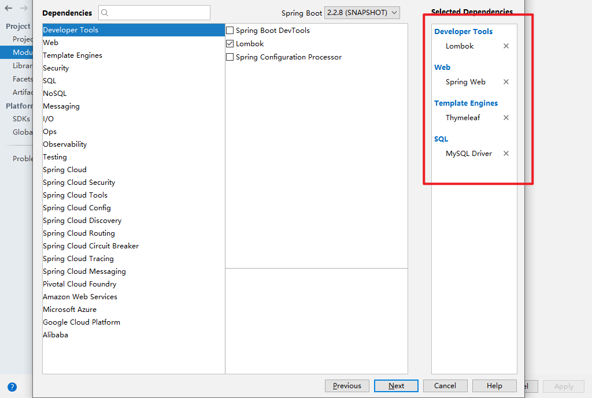Select the Spring Cloud Config category
This screenshot has width=592, height=398.
click(x=134, y=208)
